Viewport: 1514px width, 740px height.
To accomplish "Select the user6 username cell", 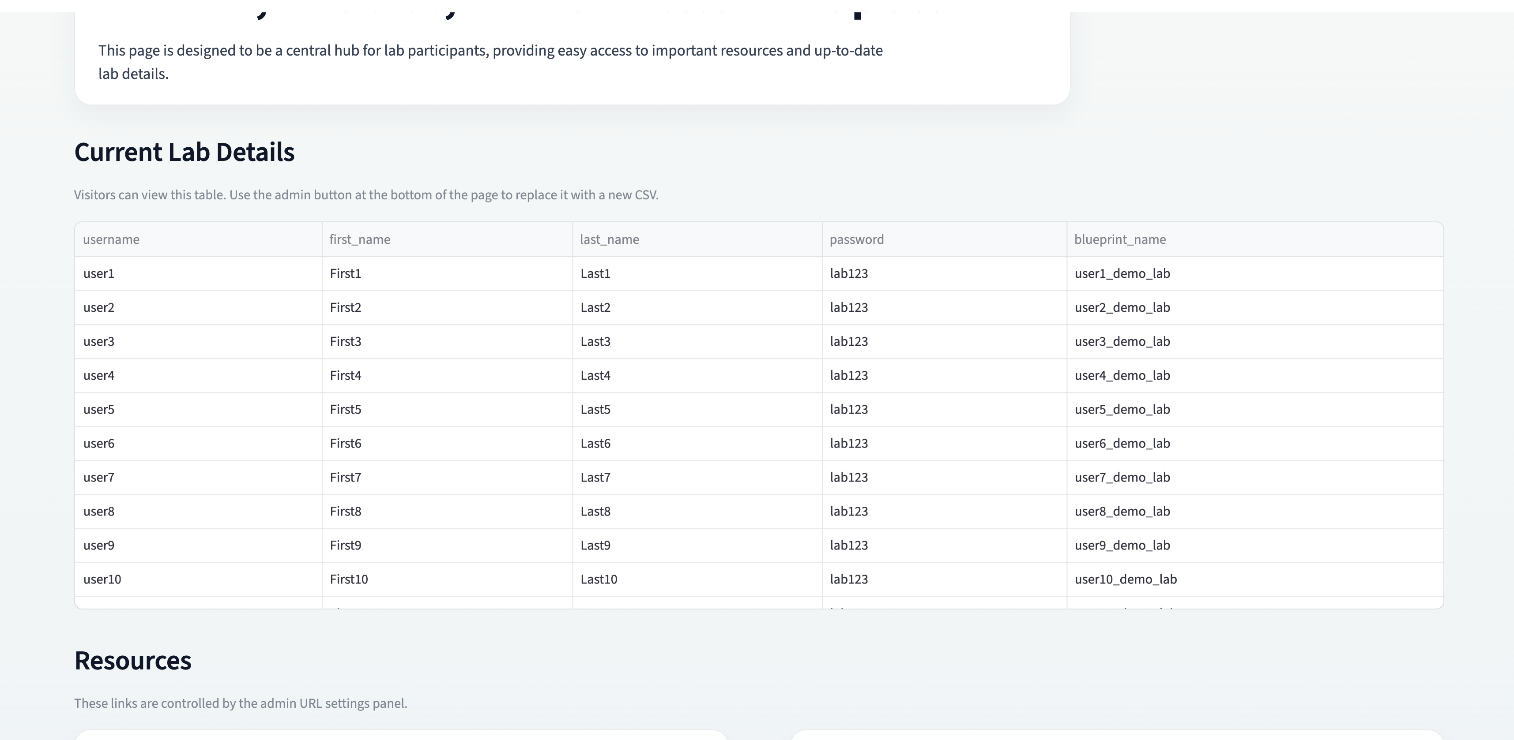I will tap(198, 444).
